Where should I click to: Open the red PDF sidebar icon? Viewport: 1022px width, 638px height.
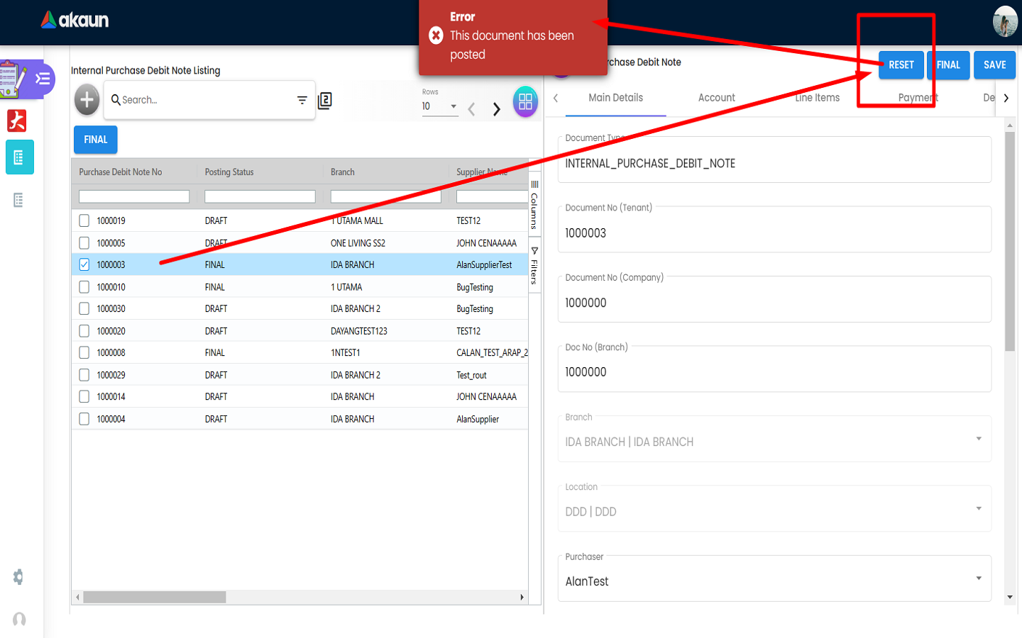[x=17, y=121]
